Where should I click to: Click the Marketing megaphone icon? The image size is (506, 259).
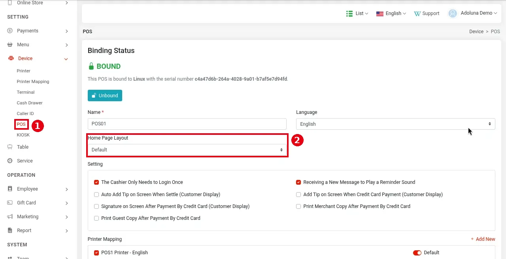coord(10,217)
